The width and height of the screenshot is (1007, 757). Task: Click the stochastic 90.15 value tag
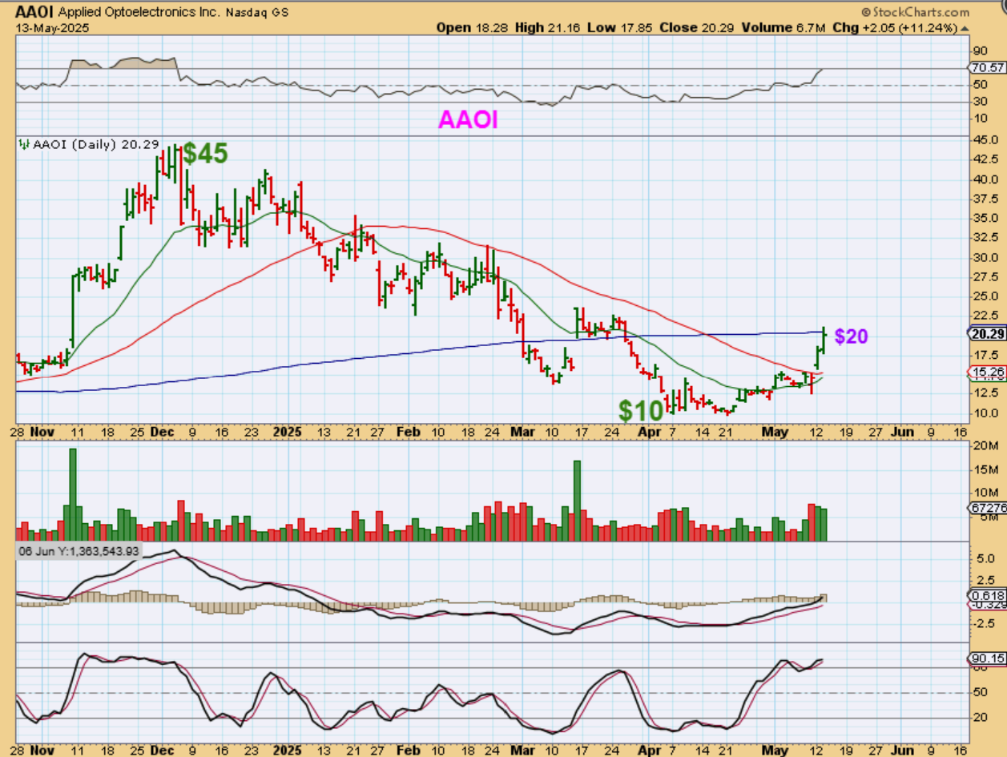pyautogui.click(x=988, y=658)
